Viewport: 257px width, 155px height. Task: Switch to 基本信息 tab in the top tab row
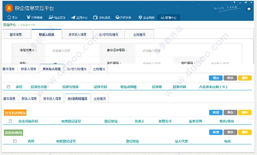[16, 35]
